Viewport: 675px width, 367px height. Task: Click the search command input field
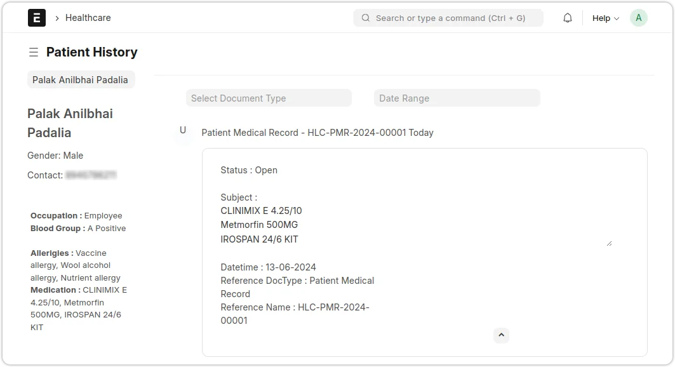coord(448,18)
